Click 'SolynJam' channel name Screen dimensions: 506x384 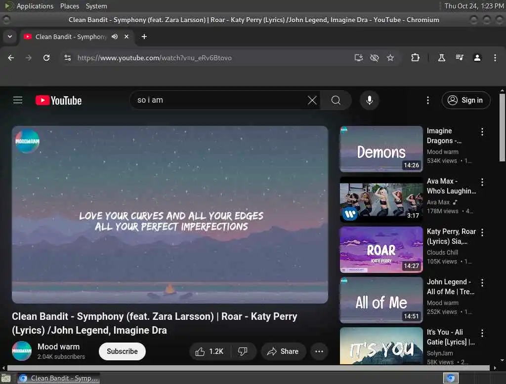pyautogui.click(x=440, y=353)
